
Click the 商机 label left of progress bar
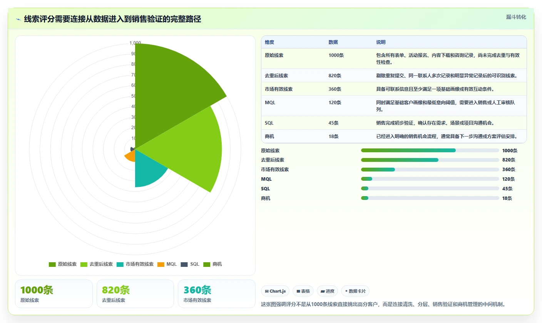click(266, 198)
